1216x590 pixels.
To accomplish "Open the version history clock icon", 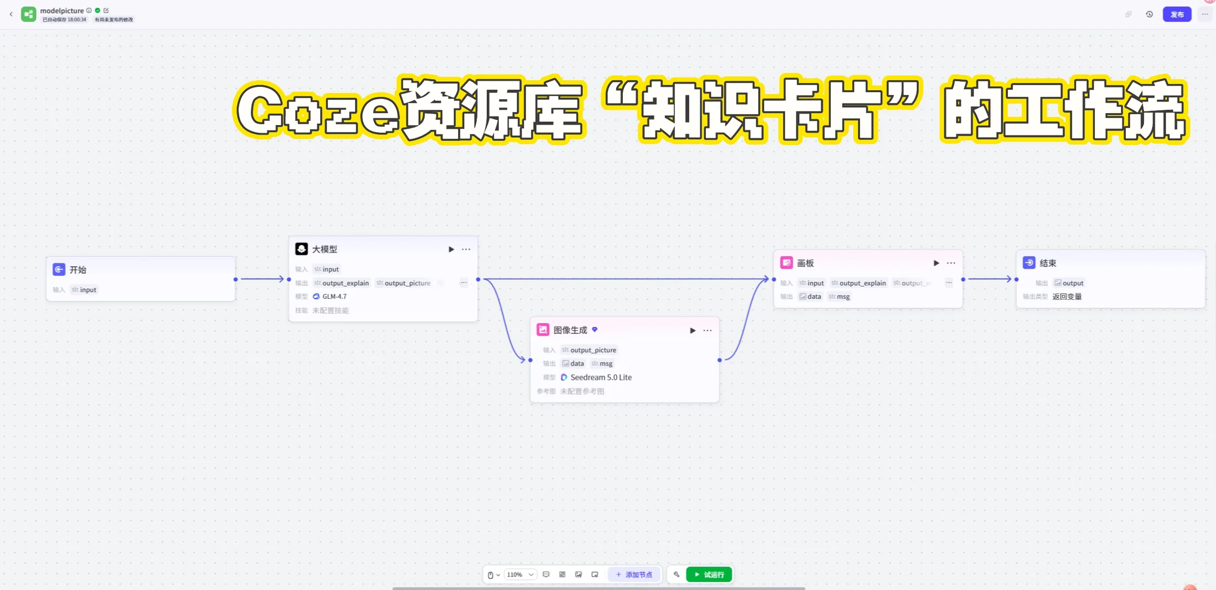I will pyautogui.click(x=1149, y=14).
